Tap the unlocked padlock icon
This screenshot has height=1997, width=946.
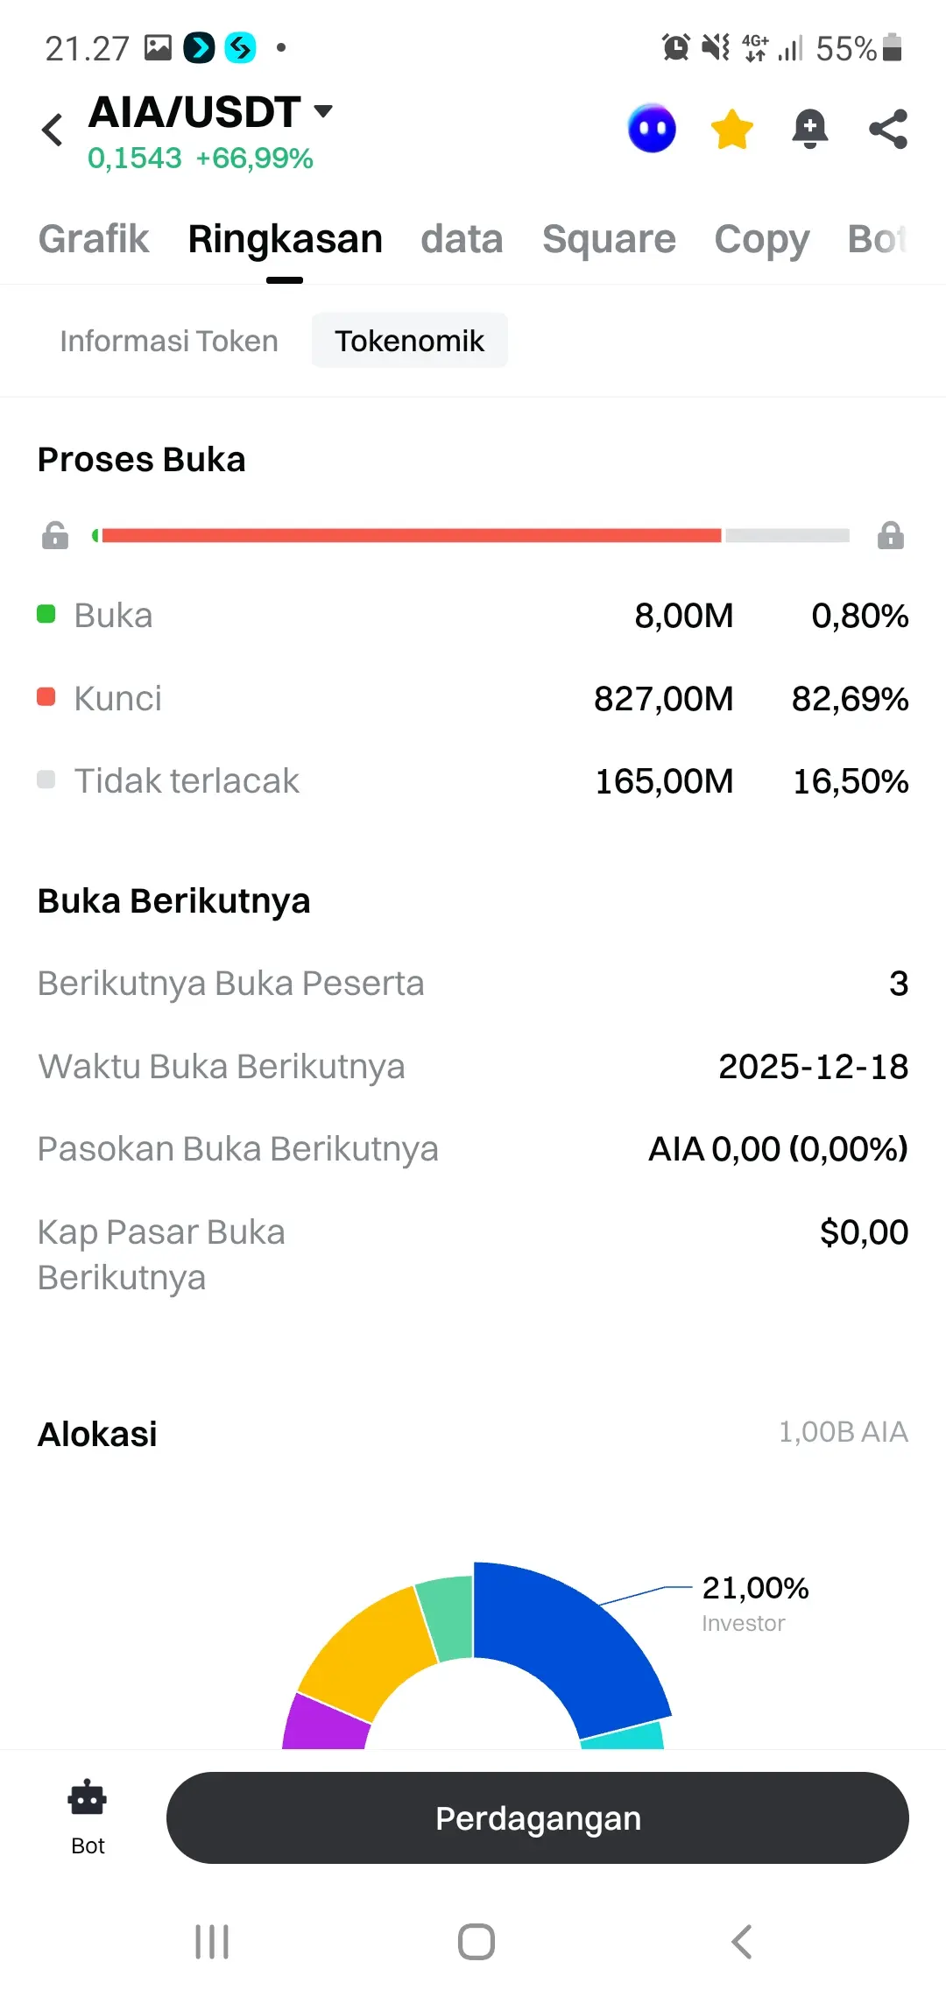tap(55, 535)
